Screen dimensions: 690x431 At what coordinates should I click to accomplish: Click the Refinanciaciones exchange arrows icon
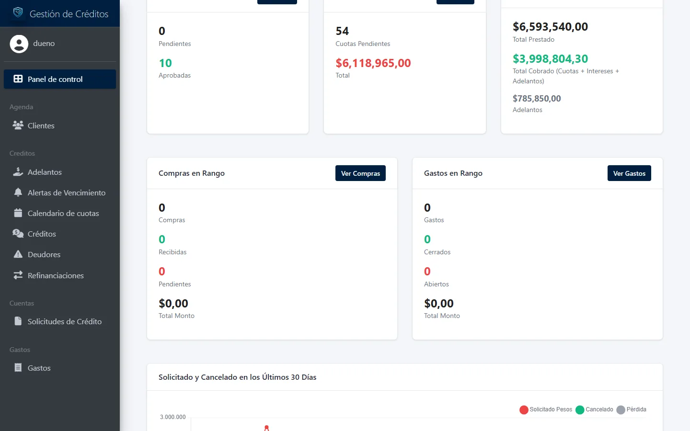[x=18, y=275]
